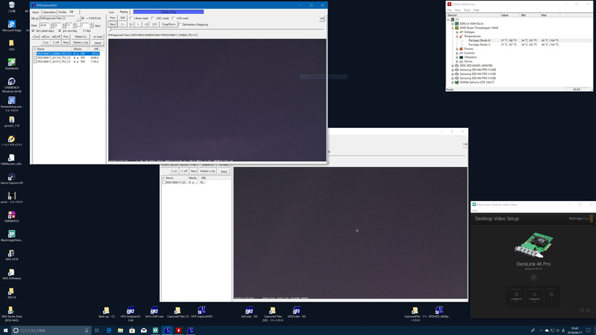This screenshot has height=335, width=596.
Task: Open the Mail app from the taskbar
Action: 143,331
